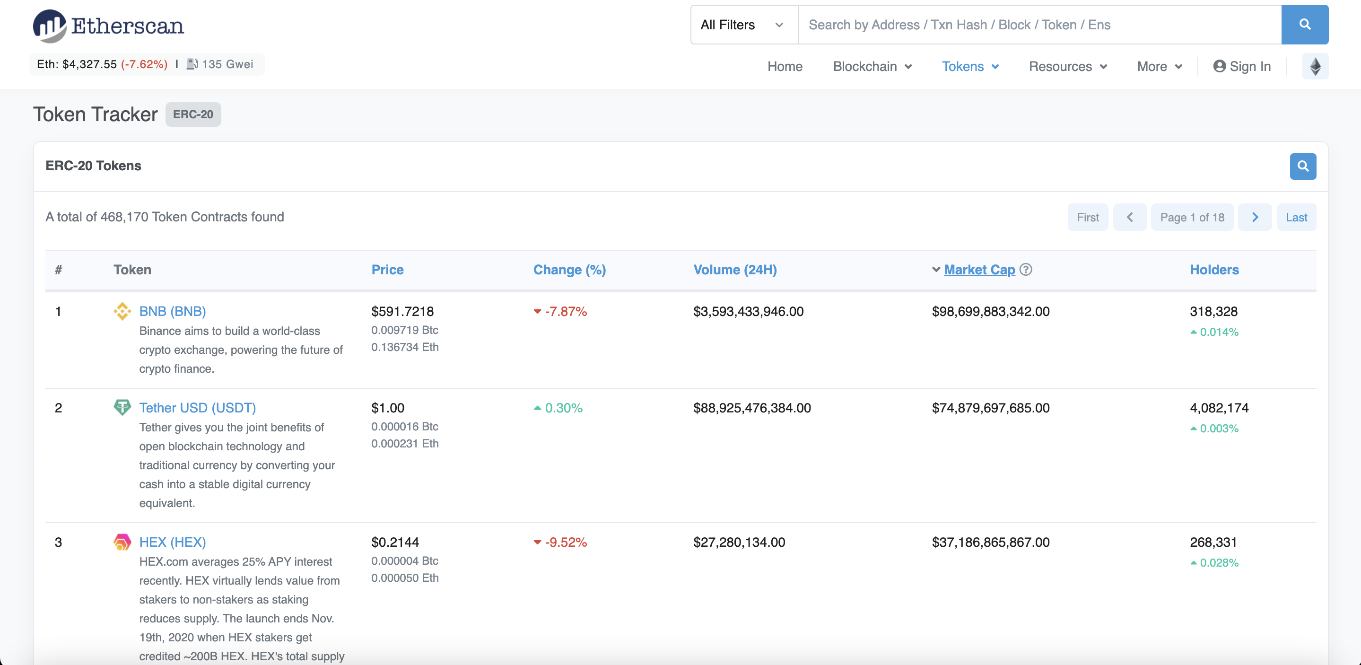Image resolution: width=1361 pixels, height=665 pixels.
Task: Focus the address/txn hash search field
Action: (x=1039, y=25)
